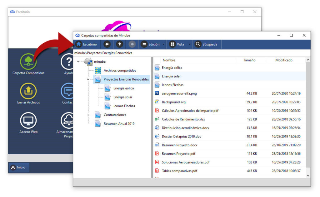This screenshot has height=197, width=320.
Task: Sort by the Nombre column header
Action: (169, 60)
